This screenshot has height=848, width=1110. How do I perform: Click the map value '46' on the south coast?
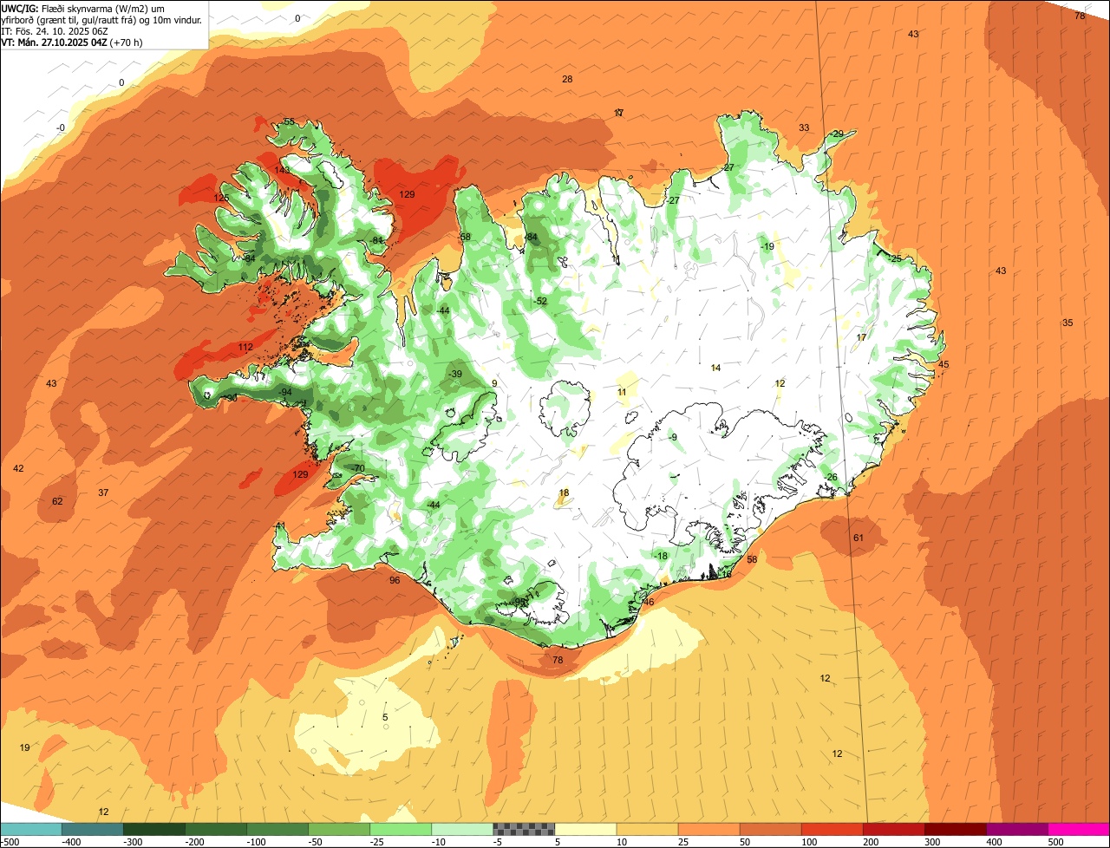[x=649, y=602]
